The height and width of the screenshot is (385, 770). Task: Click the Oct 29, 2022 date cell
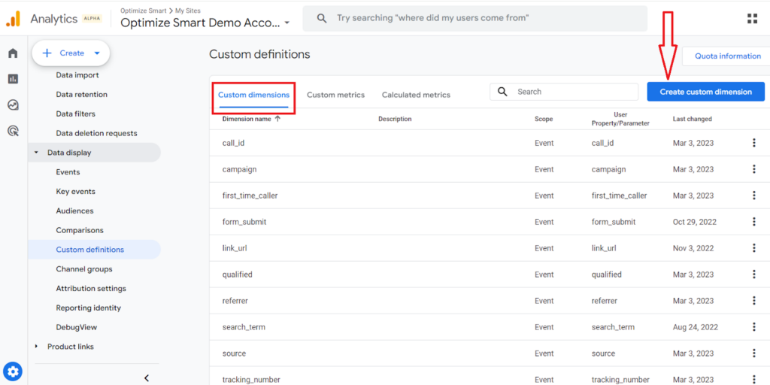click(x=694, y=222)
